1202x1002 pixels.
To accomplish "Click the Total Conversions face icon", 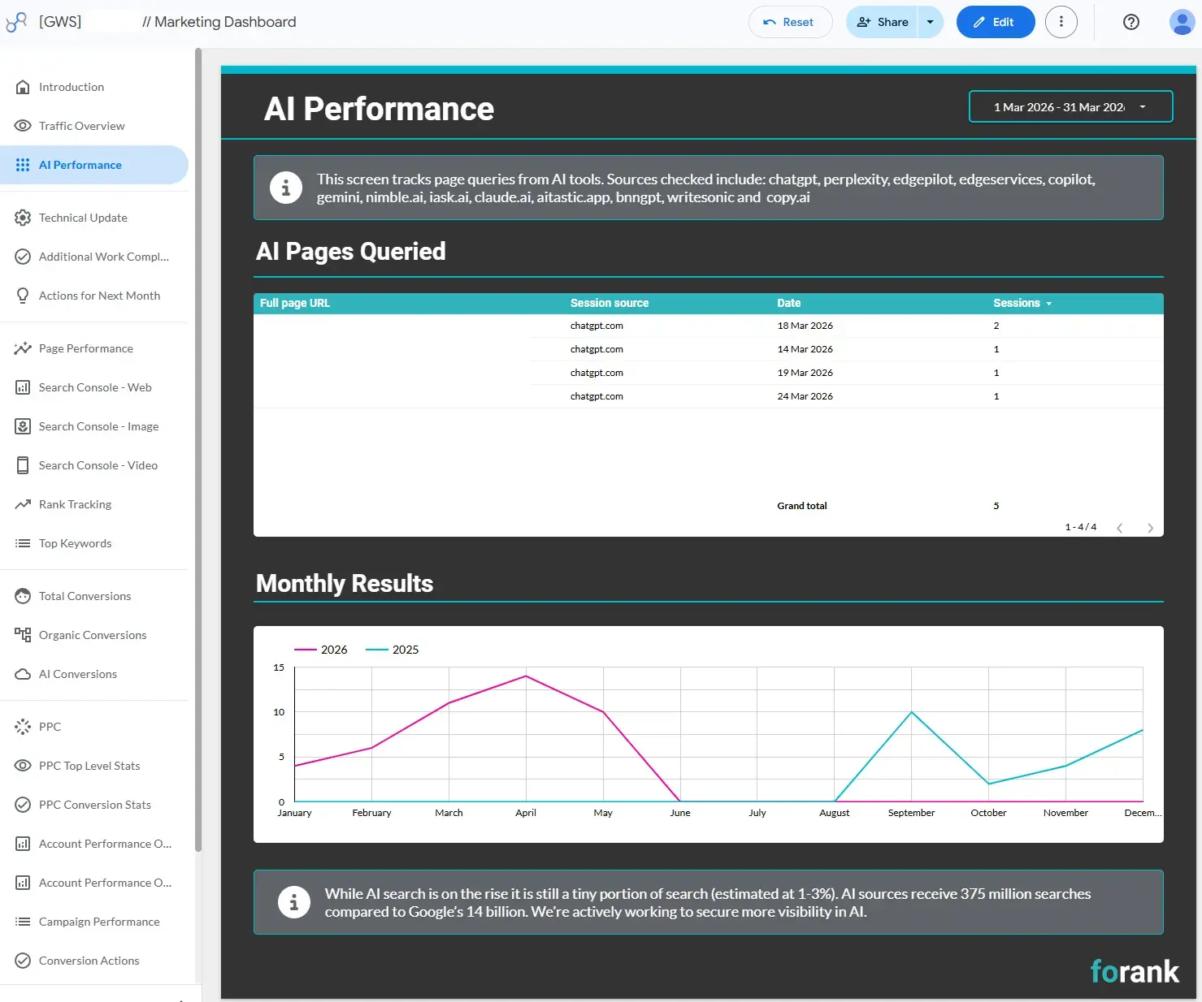I will pos(23,596).
